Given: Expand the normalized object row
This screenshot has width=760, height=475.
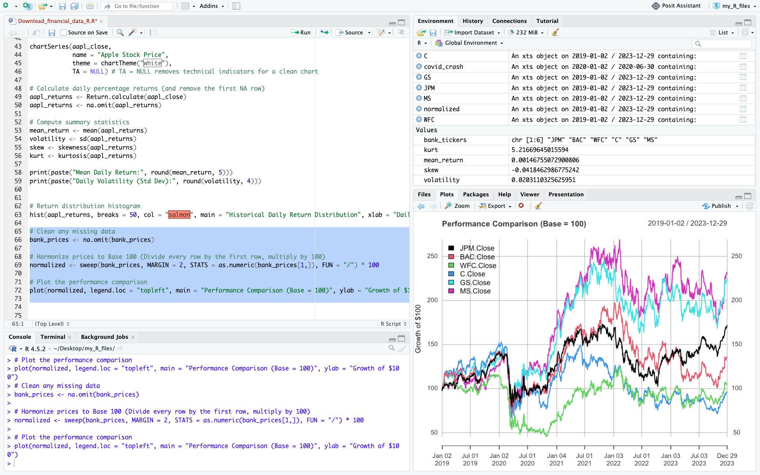Looking at the screenshot, I should pos(419,108).
